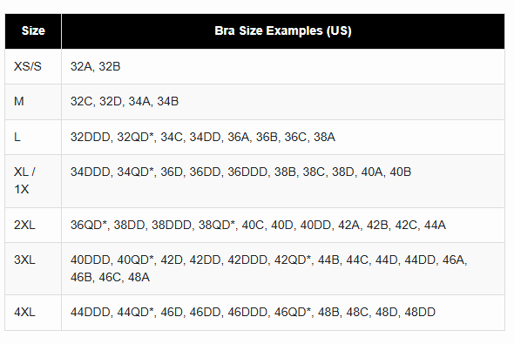Click 48DD at end of 4XL row
Image resolution: width=514 pixels, height=344 pixels.
tap(420, 313)
